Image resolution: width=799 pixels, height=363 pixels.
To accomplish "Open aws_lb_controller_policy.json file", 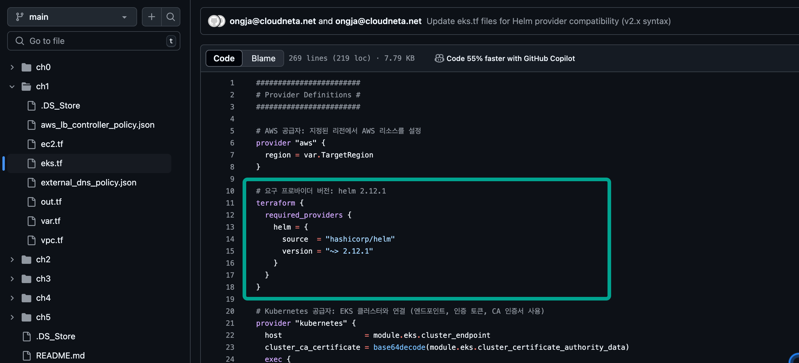I will click(97, 125).
